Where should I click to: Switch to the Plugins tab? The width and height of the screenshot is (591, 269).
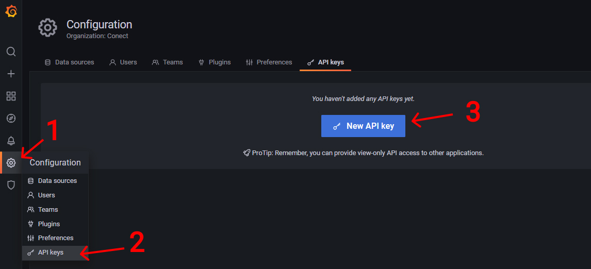[215, 62]
